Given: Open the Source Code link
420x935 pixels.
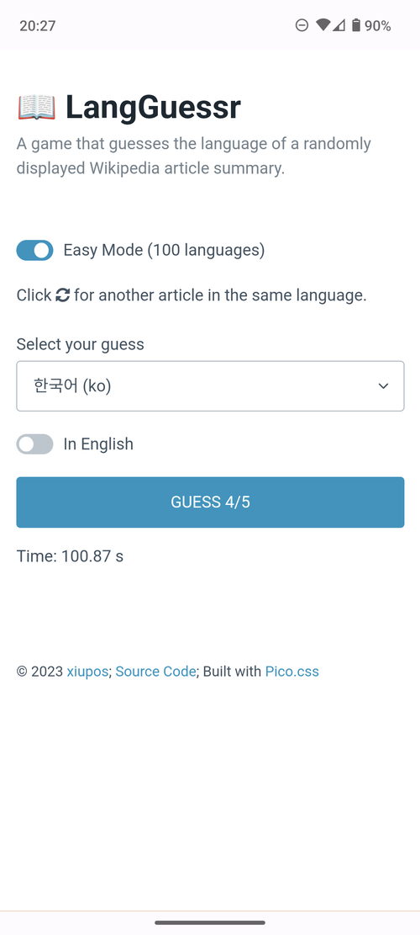Looking at the screenshot, I should pyautogui.click(x=156, y=672).
